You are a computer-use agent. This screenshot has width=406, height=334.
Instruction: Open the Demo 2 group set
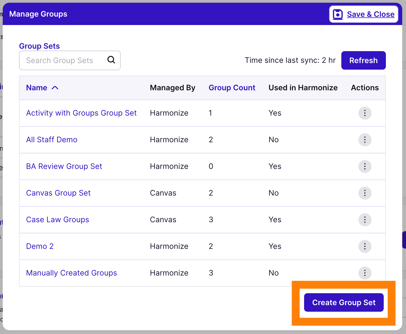tap(40, 246)
